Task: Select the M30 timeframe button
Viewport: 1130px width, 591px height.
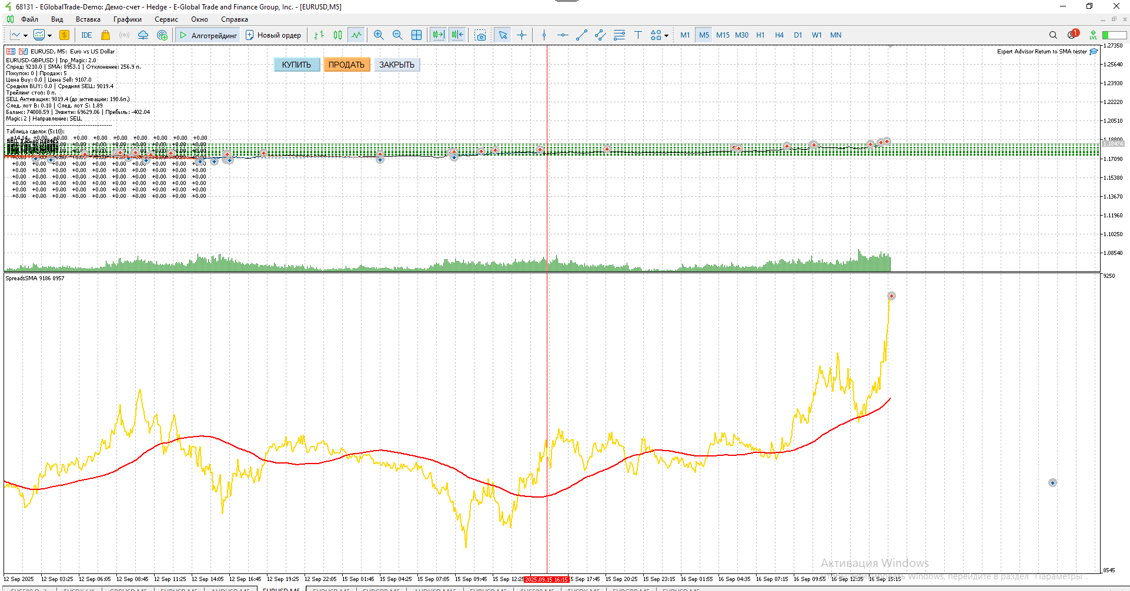Action: pos(741,35)
